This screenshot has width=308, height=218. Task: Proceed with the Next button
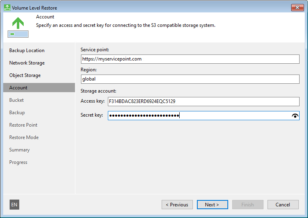[x=212, y=205]
